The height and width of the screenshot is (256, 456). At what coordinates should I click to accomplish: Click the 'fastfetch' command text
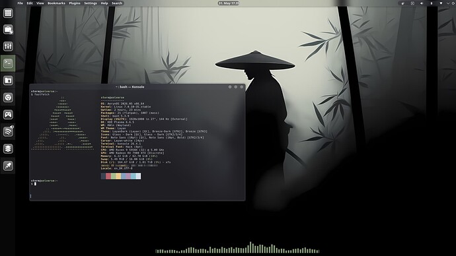click(x=42, y=94)
